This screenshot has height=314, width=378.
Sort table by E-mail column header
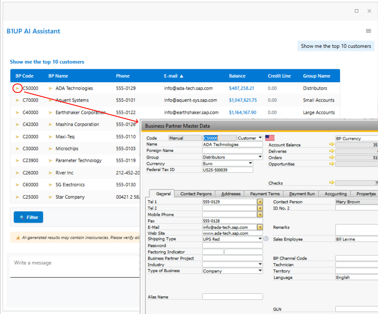point(171,76)
